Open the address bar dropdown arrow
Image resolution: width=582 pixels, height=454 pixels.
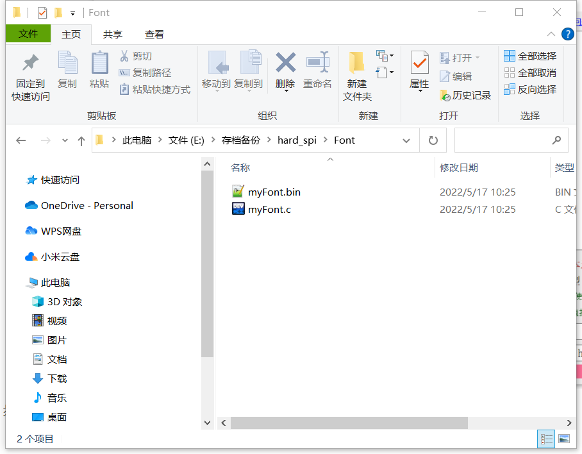pyautogui.click(x=406, y=140)
